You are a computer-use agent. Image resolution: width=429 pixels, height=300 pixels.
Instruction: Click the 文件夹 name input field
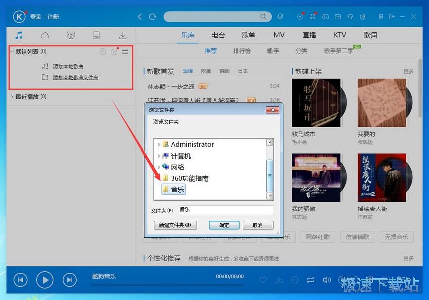[x=226, y=210]
